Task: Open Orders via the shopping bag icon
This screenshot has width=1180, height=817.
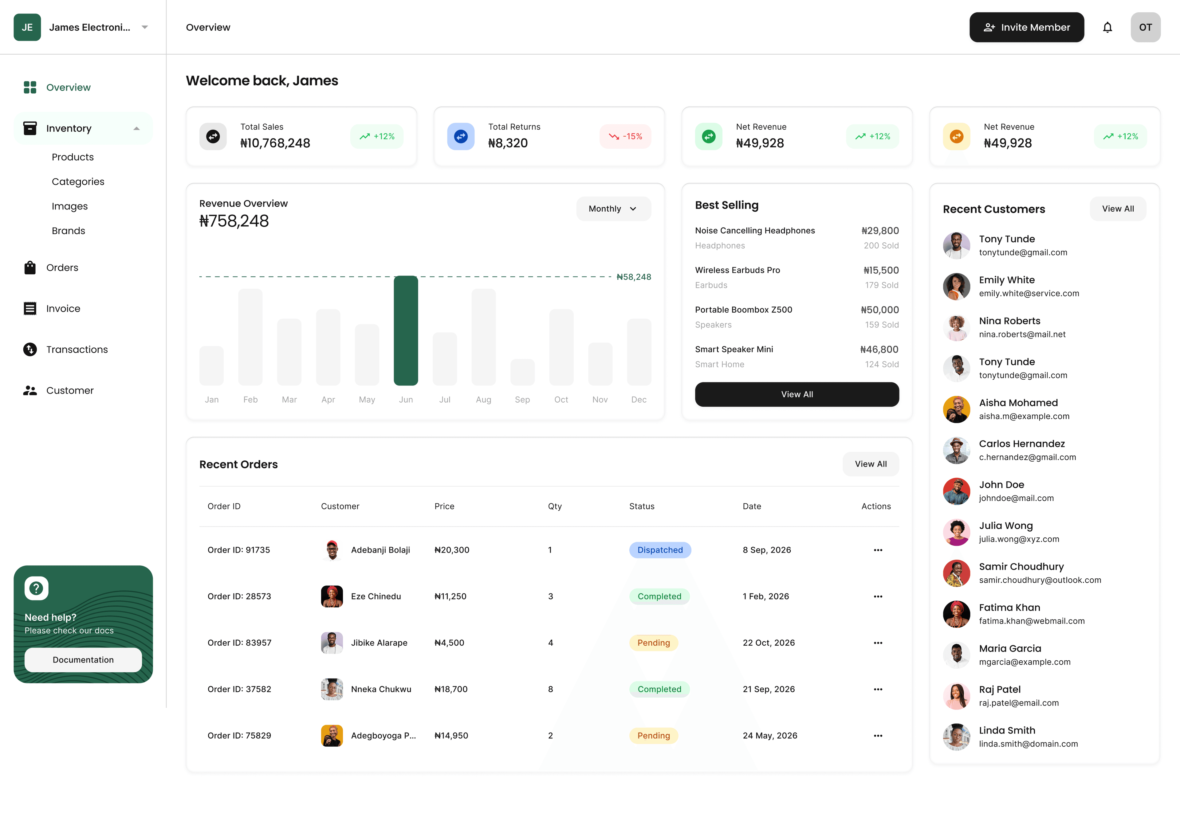Action: pyautogui.click(x=30, y=267)
